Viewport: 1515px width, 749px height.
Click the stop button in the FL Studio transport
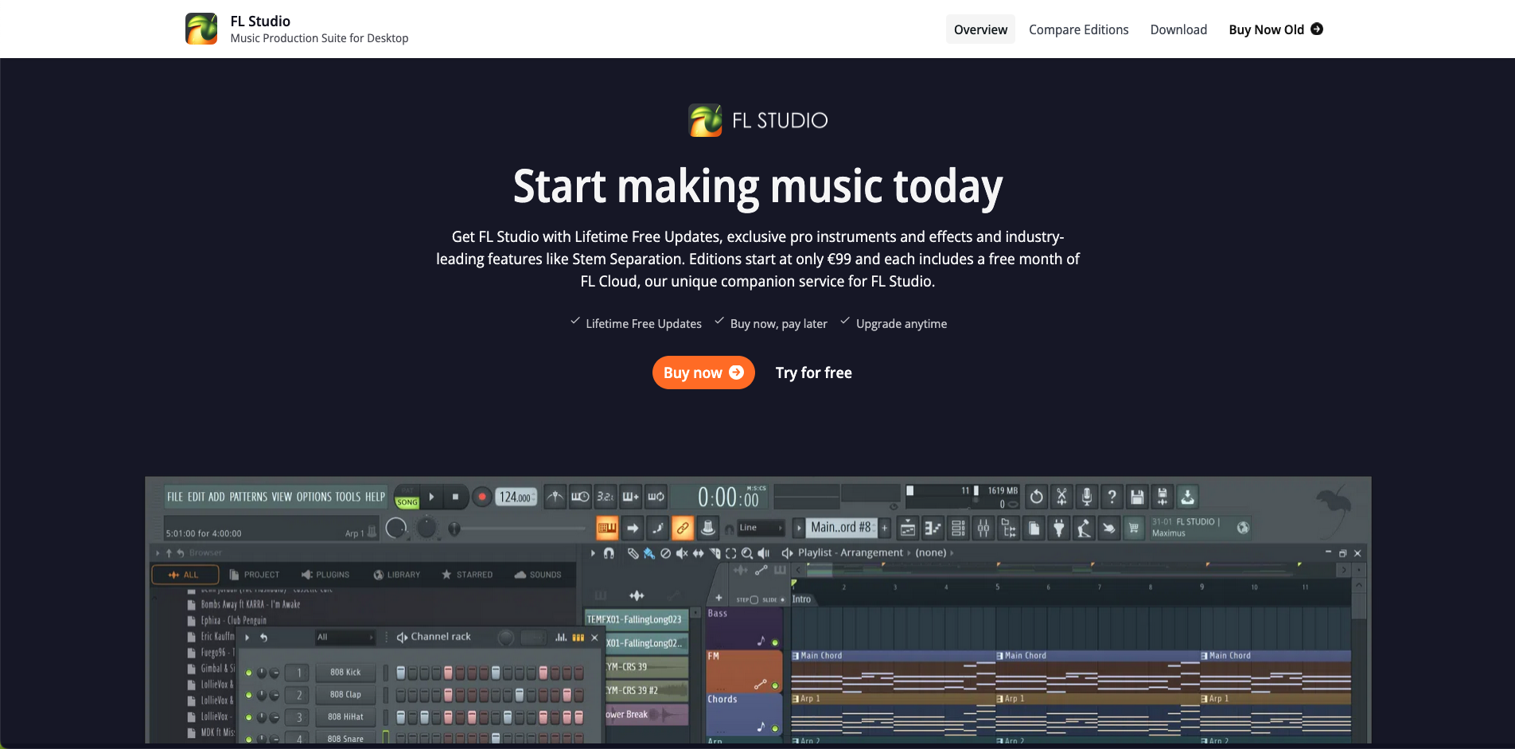click(455, 497)
